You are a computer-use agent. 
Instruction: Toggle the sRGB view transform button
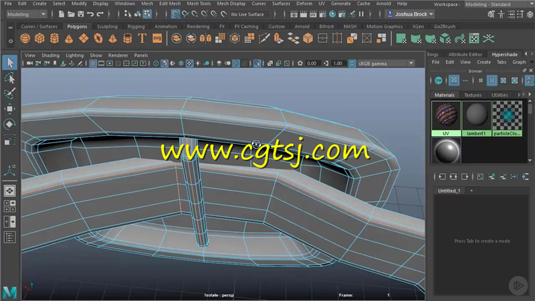(352, 63)
